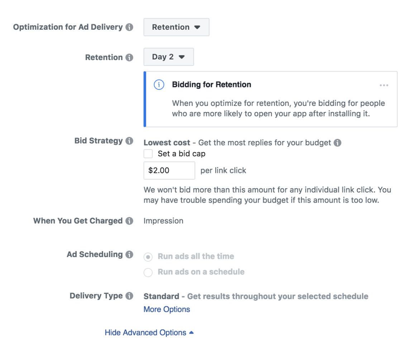The height and width of the screenshot is (363, 417).
Task: Click info icon beside Ad Scheduling label
Action: [x=129, y=255]
